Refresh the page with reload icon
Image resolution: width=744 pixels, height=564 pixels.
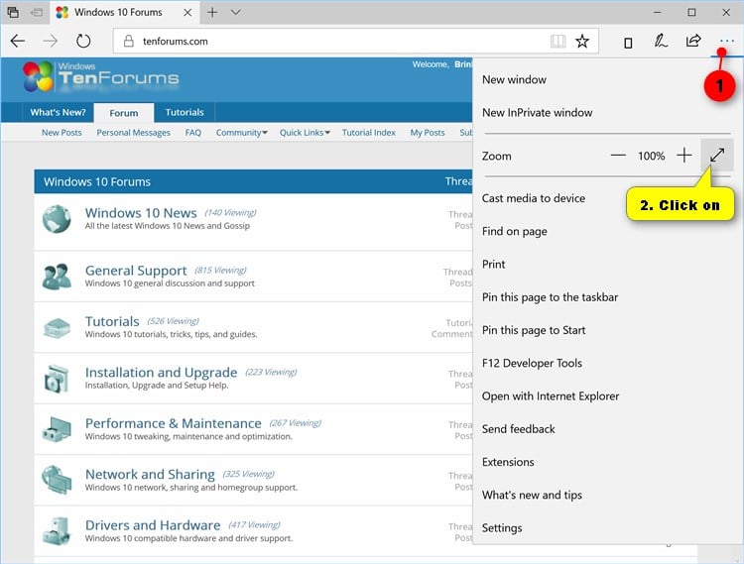pyautogui.click(x=83, y=42)
